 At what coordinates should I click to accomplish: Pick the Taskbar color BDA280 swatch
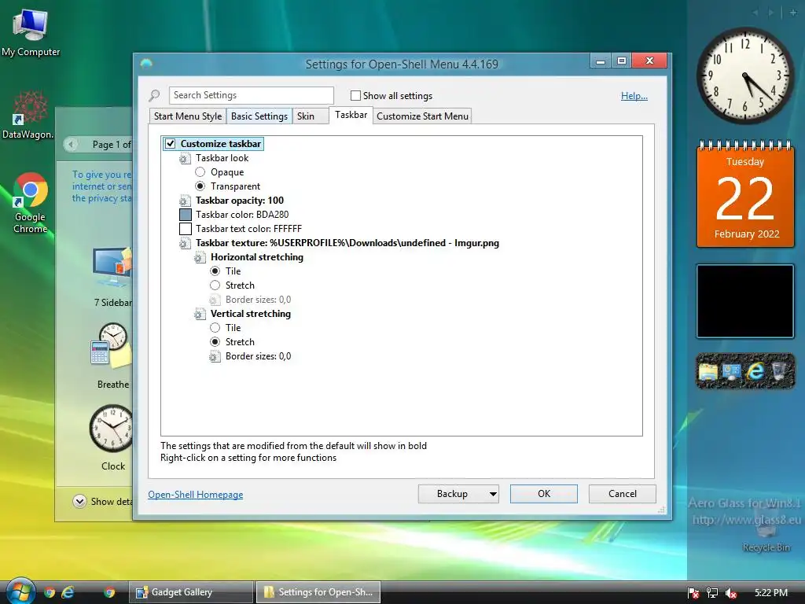pos(186,215)
